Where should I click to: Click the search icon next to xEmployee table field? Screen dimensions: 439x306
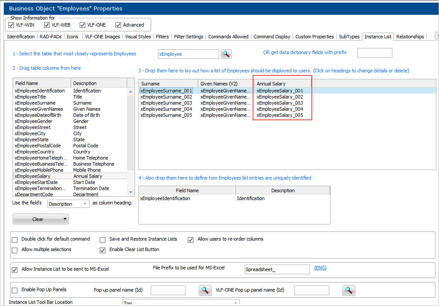click(226, 54)
